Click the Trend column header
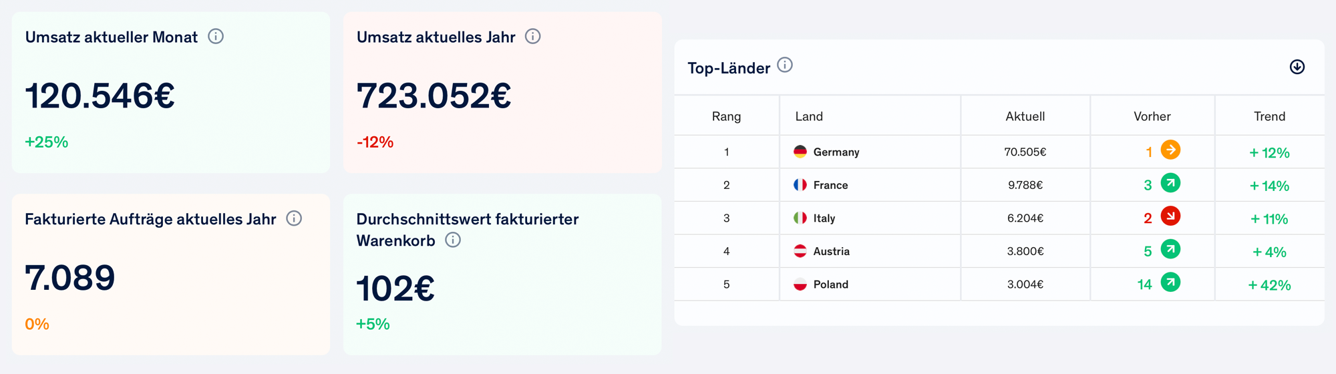 (1269, 116)
